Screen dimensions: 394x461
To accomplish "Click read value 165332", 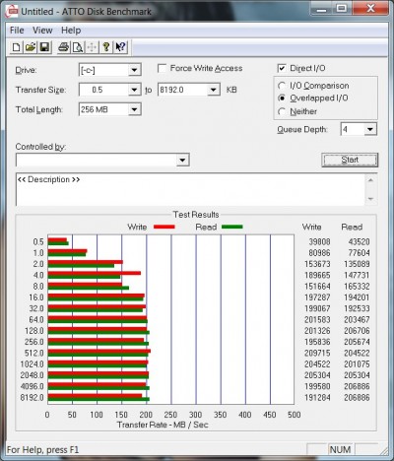I will (357, 287).
